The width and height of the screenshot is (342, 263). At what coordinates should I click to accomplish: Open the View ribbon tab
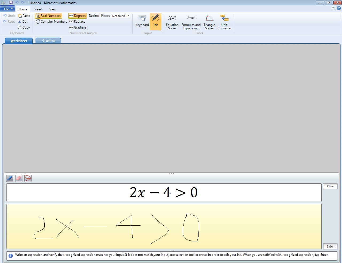[53, 9]
